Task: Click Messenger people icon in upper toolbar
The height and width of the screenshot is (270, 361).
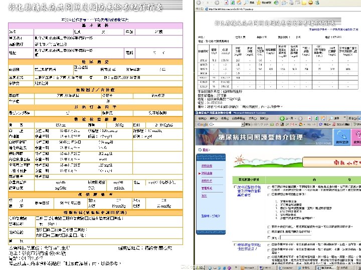Action: (317, 3)
